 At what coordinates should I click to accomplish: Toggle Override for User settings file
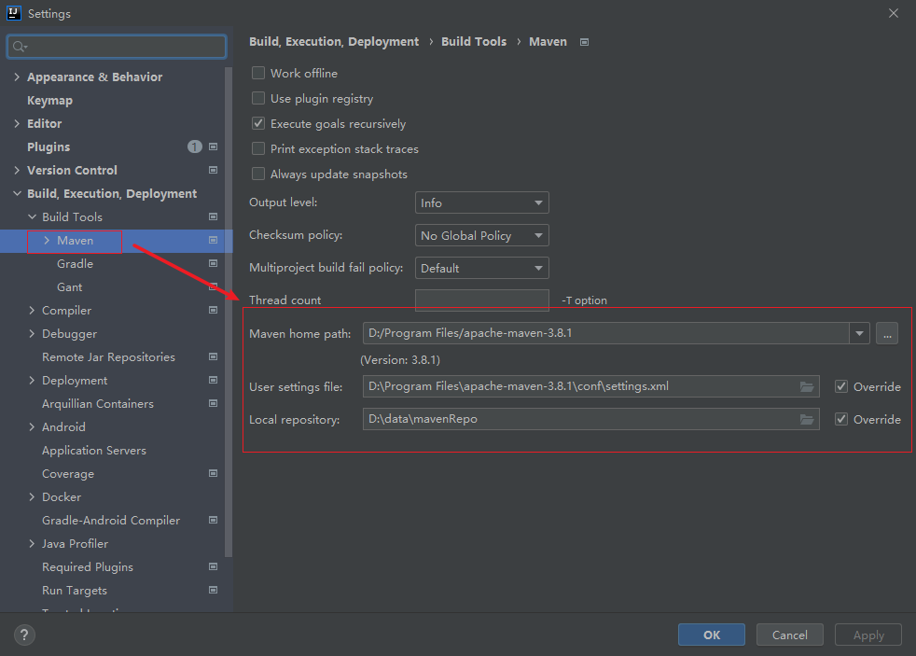tap(841, 386)
